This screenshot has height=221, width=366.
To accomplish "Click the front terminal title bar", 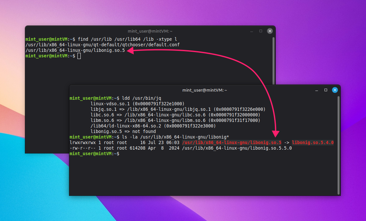I will point(205,90).
